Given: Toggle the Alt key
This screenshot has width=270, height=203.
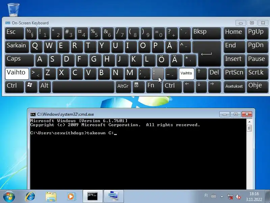Looking at the screenshot, I should pyautogui.click(x=45, y=87).
